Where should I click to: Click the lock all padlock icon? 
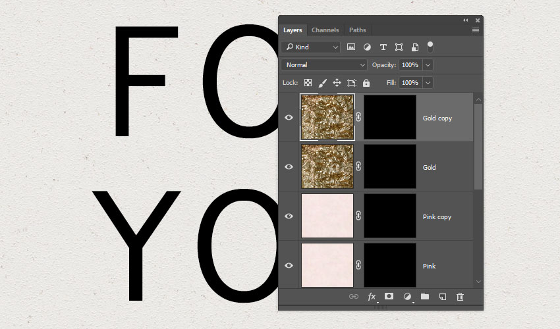tap(366, 83)
